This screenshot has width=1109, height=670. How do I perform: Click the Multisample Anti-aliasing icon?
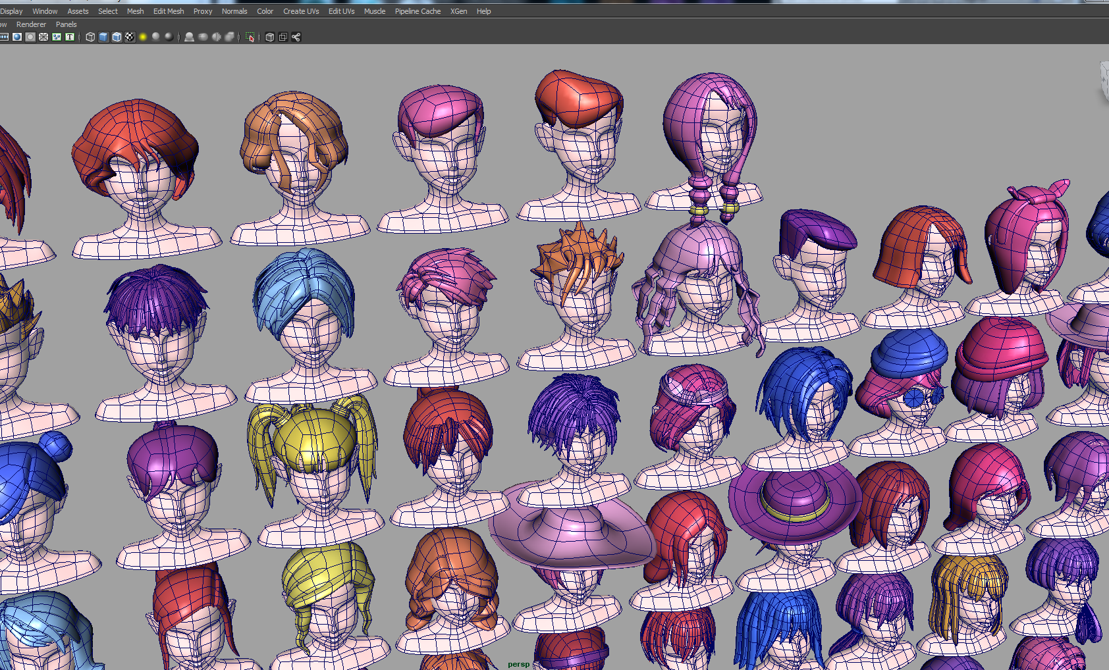(216, 37)
